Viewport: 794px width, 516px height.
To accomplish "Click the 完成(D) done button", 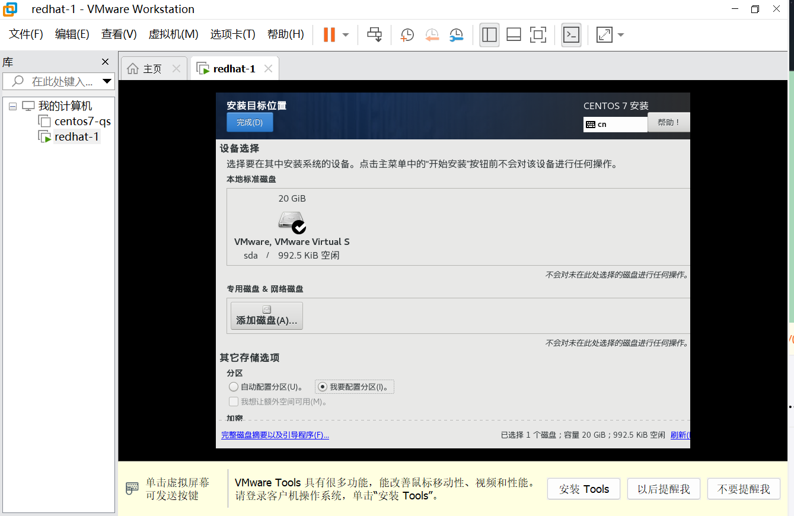I will coord(250,123).
